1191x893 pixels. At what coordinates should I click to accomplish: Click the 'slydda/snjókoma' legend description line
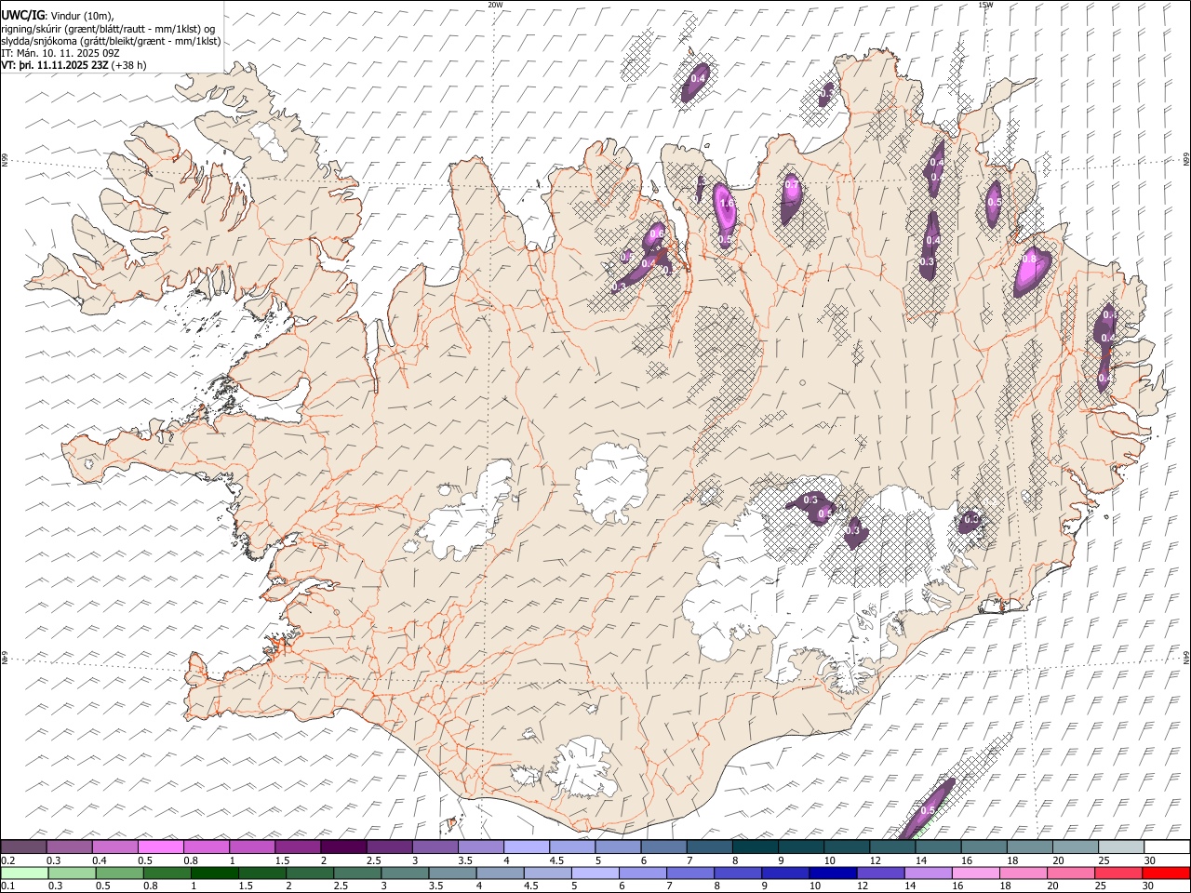(111, 41)
